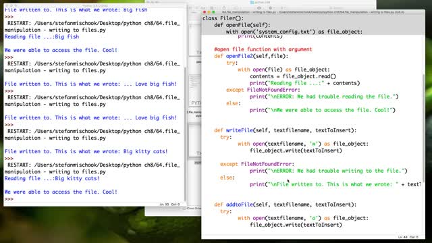Image resolution: width=432 pixels, height=243 pixels.
Task: Click the 'class Filer():' line in editor
Action: tap(223, 18)
